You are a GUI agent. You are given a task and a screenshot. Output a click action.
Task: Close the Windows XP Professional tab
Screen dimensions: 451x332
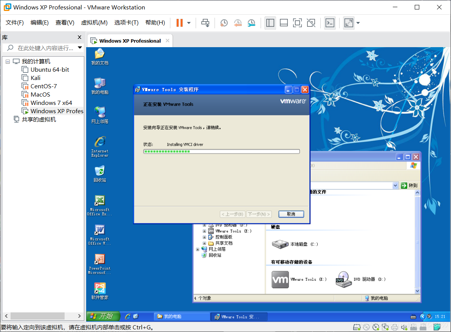click(167, 41)
